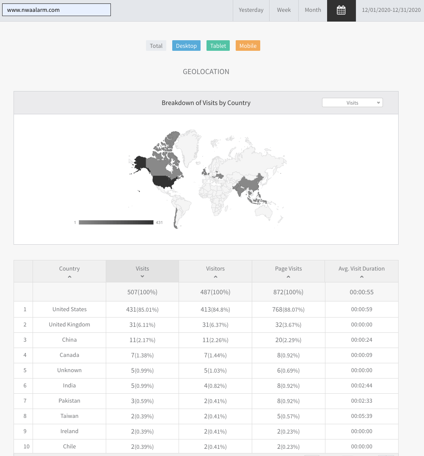
Task: Filter by Total devices
Action: click(x=156, y=46)
